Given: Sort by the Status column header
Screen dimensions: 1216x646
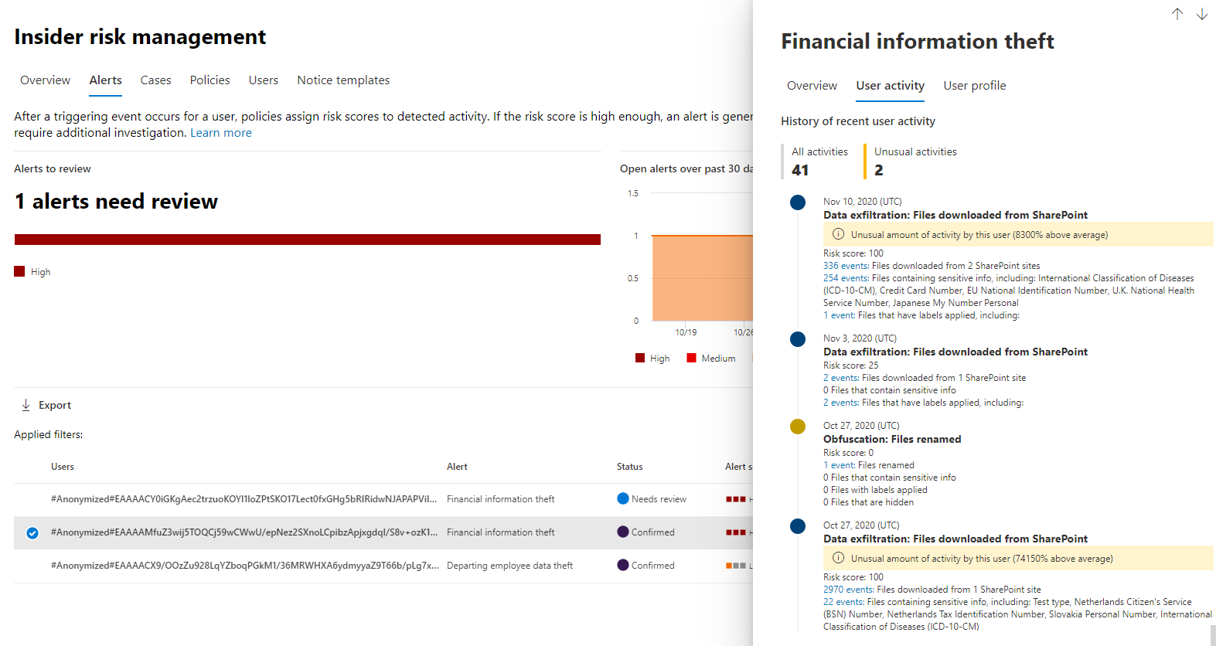Looking at the screenshot, I should [x=629, y=467].
